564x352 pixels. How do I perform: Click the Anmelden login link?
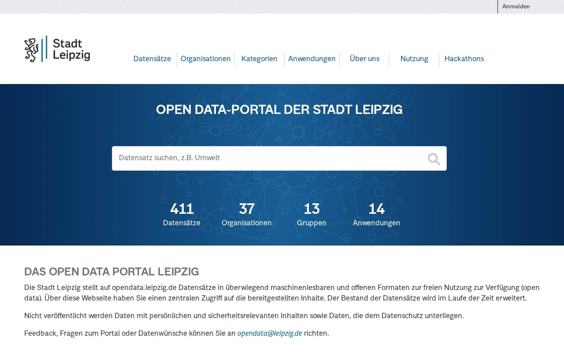516,7
